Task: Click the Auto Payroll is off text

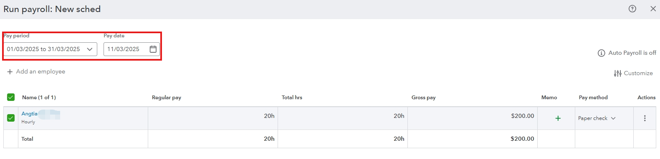Action: coord(632,53)
